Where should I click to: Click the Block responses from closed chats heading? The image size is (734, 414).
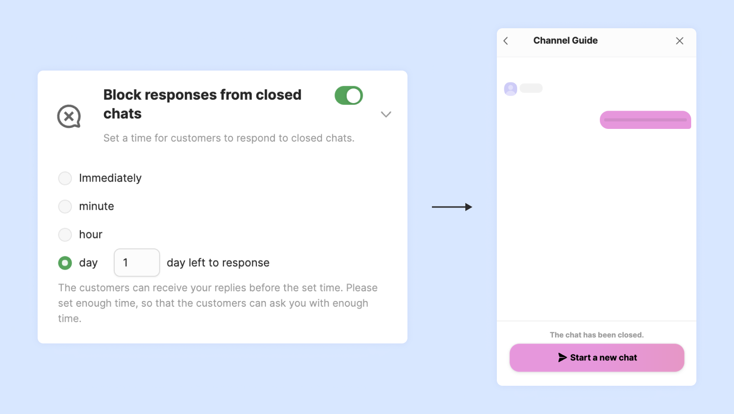202,104
